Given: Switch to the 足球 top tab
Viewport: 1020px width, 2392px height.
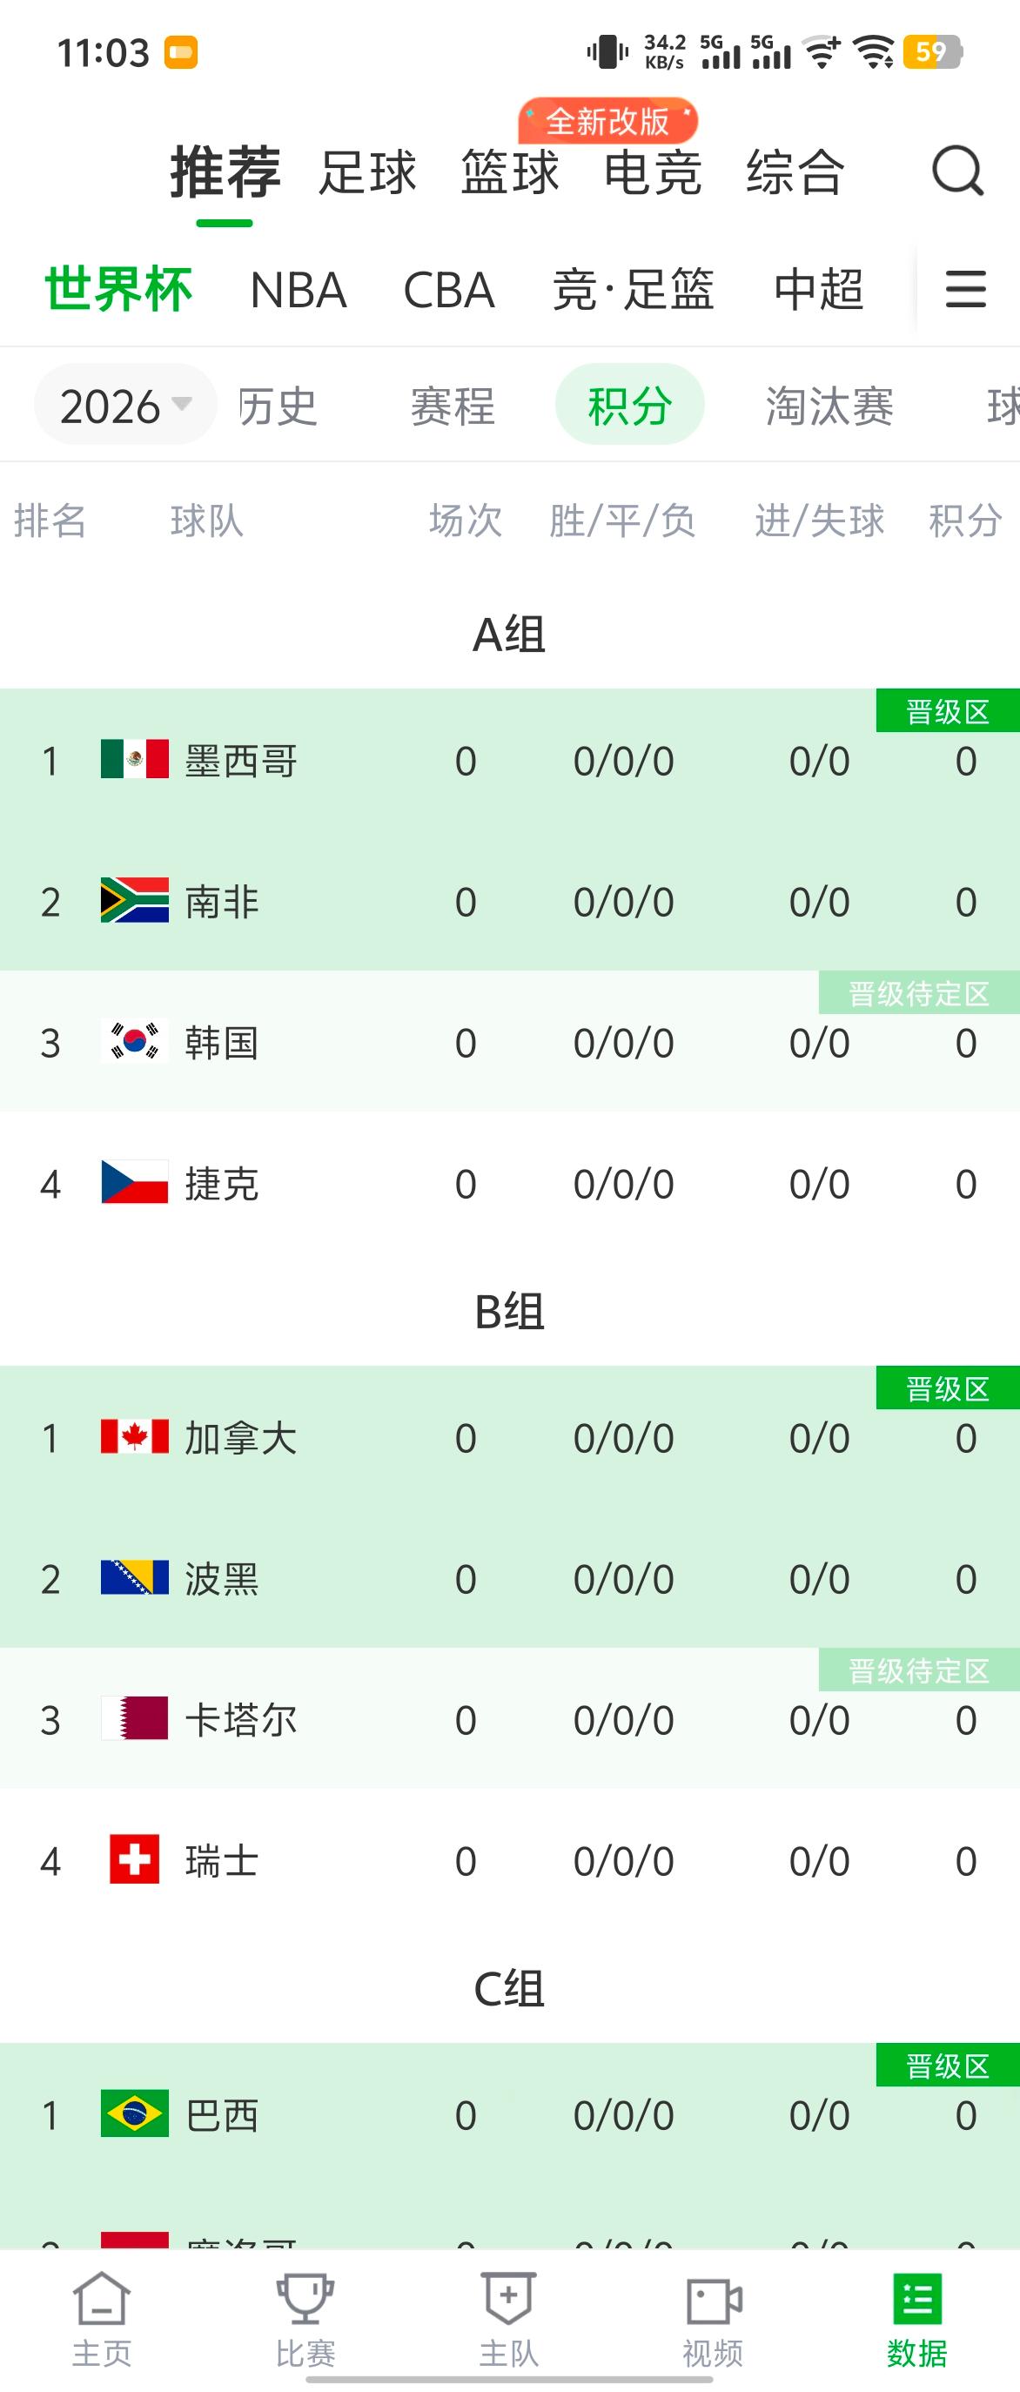Looking at the screenshot, I should click(367, 172).
